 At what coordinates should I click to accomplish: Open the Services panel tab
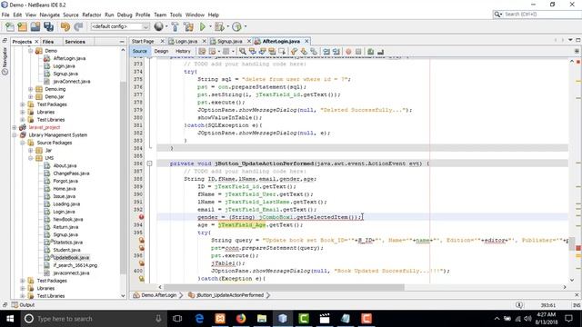75,42
